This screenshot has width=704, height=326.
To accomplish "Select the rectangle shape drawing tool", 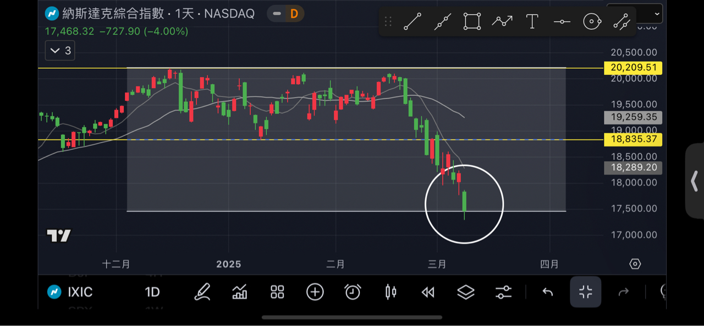I will (x=472, y=22).
